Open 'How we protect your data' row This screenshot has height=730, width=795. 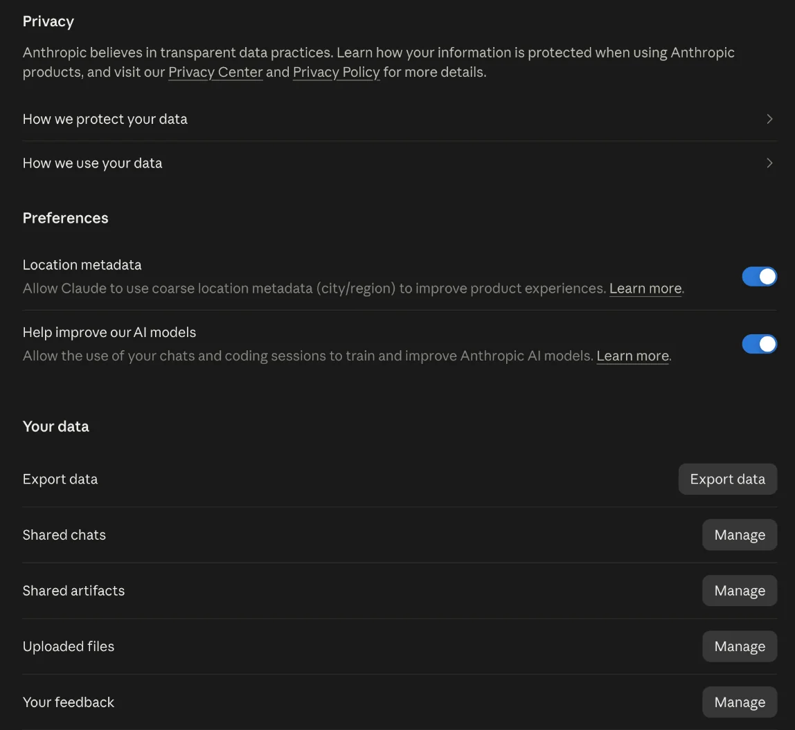400,119
